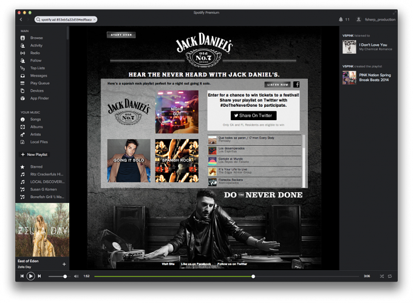The width and height of the screenshot is (413, 303).
Task: Select the Spanish Rock thumbnail
Action: (x=177, y=160)
